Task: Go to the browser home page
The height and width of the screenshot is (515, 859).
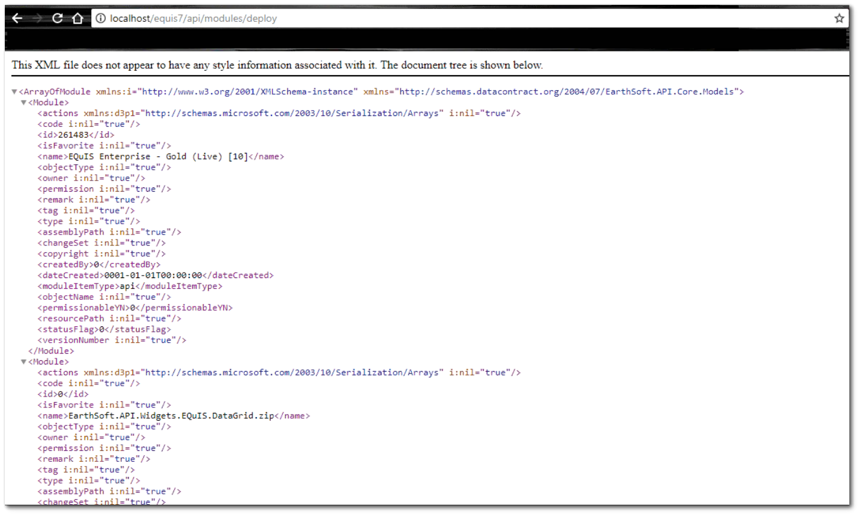Action: (77, 18)
